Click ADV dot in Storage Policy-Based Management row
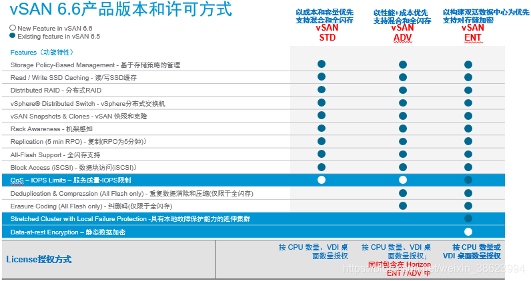The width and height of the screenshot is (531, 281). pyautogui.click(x=403, y=65)
